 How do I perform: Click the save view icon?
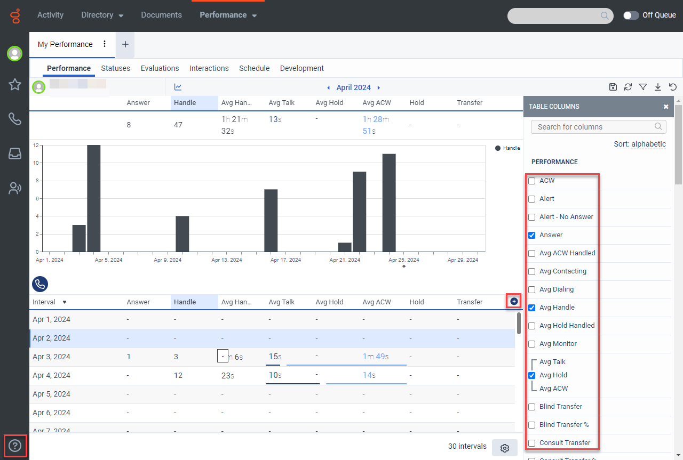pos(613,87)
